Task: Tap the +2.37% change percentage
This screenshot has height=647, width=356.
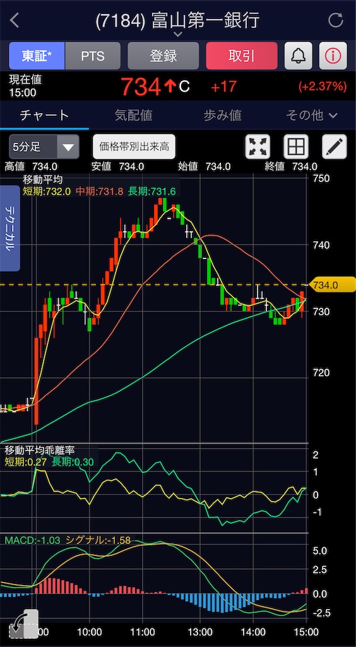Action: point(323,87)
